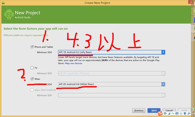Image resolution: width=195 pixels, height=117 pixels.
Task: Click the API 18: Android 4.3 combo box
Action: point(111,52)
